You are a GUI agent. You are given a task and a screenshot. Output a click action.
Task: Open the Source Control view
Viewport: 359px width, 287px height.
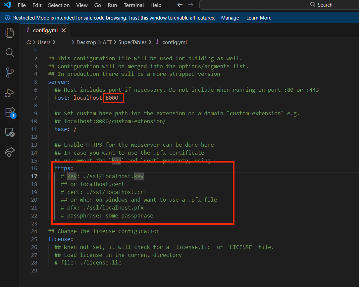click(10, 72)
